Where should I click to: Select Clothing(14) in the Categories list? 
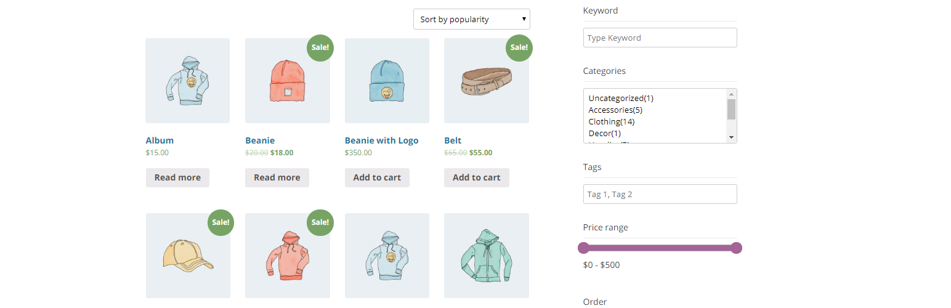(611, 121)
